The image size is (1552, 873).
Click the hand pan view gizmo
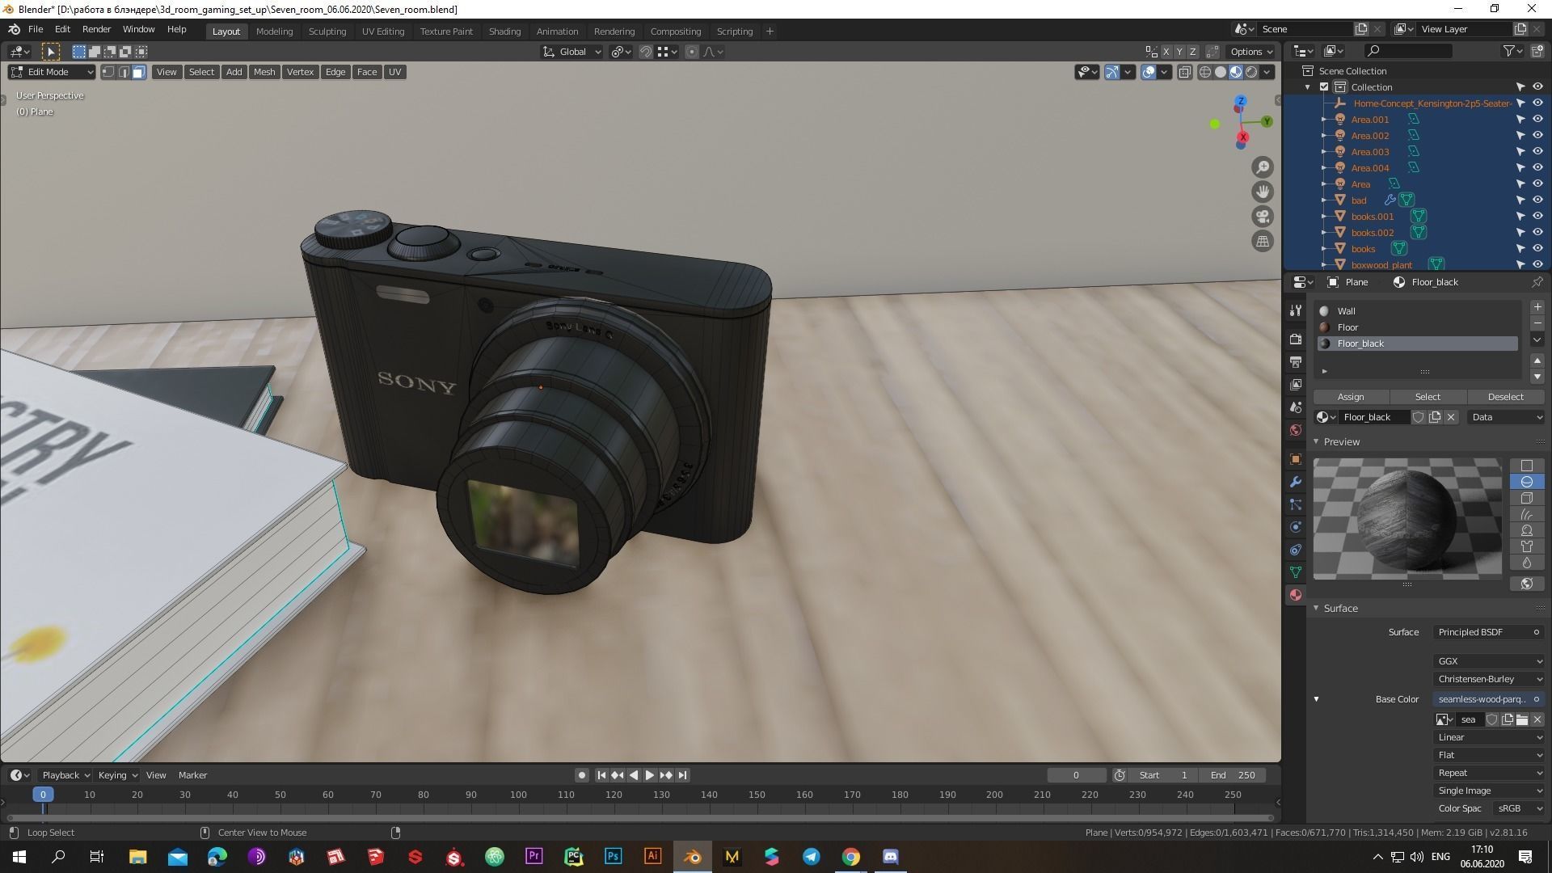click(1262, 192)
